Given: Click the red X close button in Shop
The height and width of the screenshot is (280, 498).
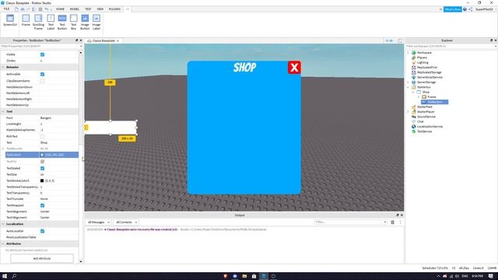Looking at the screenshot, I should tap(294, 68).
